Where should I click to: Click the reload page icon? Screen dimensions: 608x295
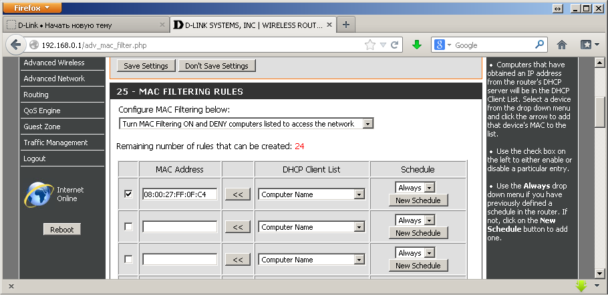[x=395, y=45]
